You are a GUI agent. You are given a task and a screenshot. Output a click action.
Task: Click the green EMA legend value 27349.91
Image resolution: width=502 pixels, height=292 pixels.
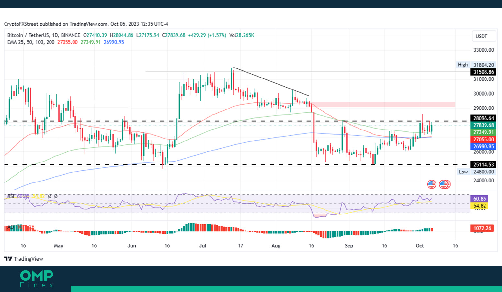point(90,42)
